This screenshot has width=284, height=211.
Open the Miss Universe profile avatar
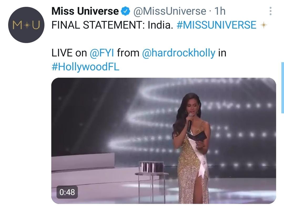pos(26,25)
